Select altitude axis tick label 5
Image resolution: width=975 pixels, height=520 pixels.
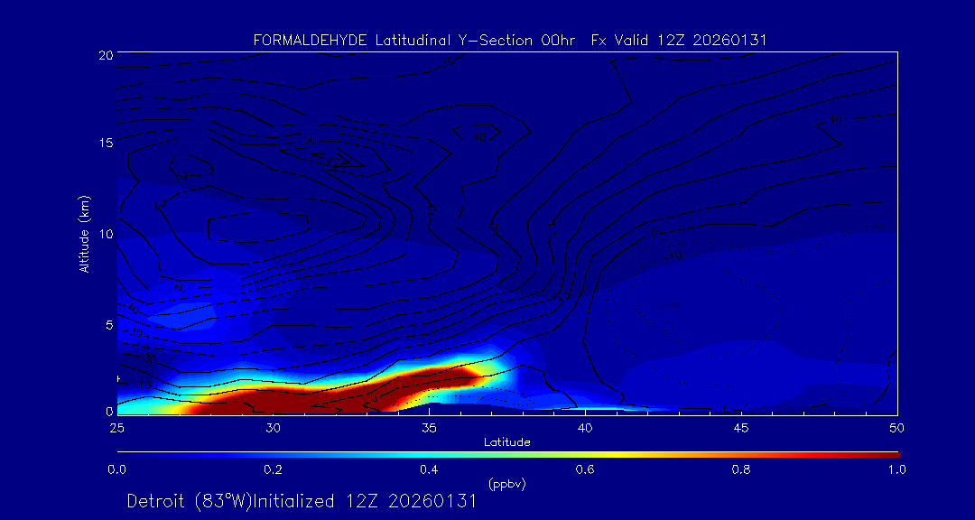coord(108,325)
